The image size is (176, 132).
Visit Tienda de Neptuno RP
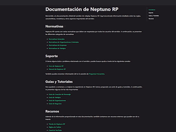coord(57,124)
